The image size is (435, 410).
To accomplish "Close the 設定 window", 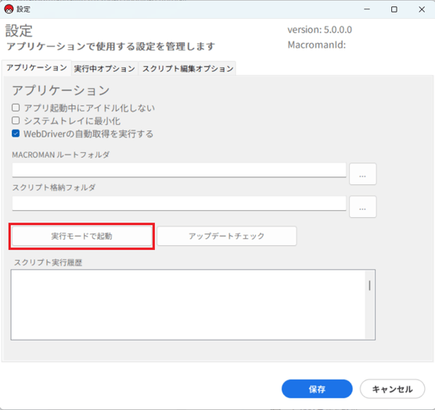I will pos(422,9).
